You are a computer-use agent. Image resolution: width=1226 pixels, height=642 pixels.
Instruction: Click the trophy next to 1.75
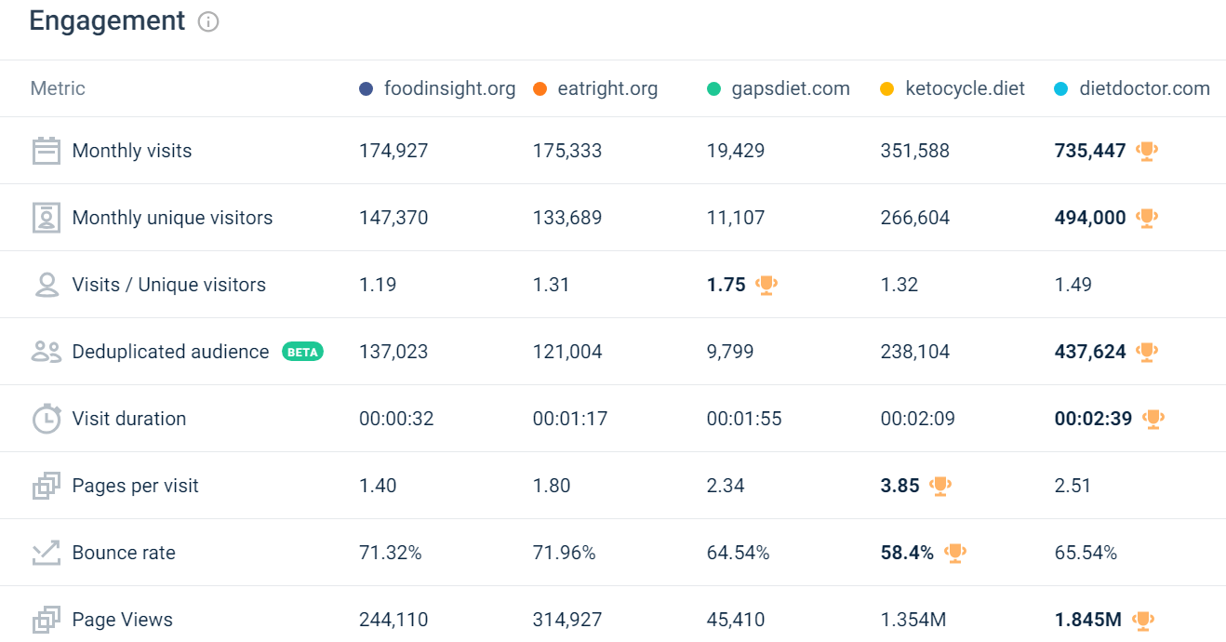766,285
